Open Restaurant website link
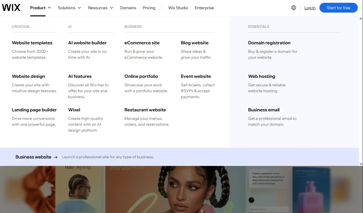This screenshot has height=213, width=363. click(x=145, y=110)
